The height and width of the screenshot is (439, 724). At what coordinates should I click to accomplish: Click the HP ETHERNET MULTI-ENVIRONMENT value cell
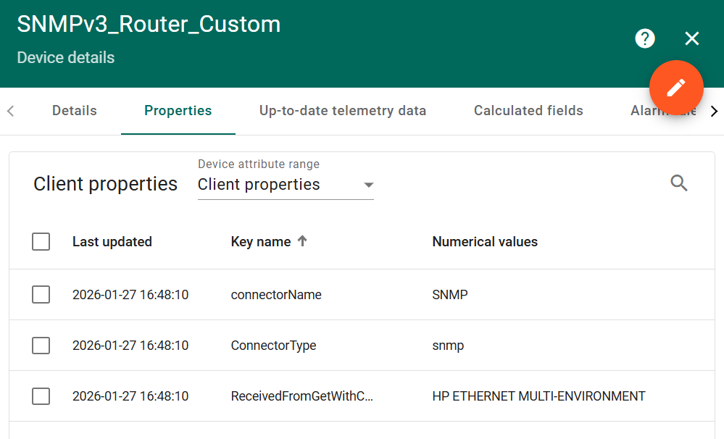[x=538, y=396]
